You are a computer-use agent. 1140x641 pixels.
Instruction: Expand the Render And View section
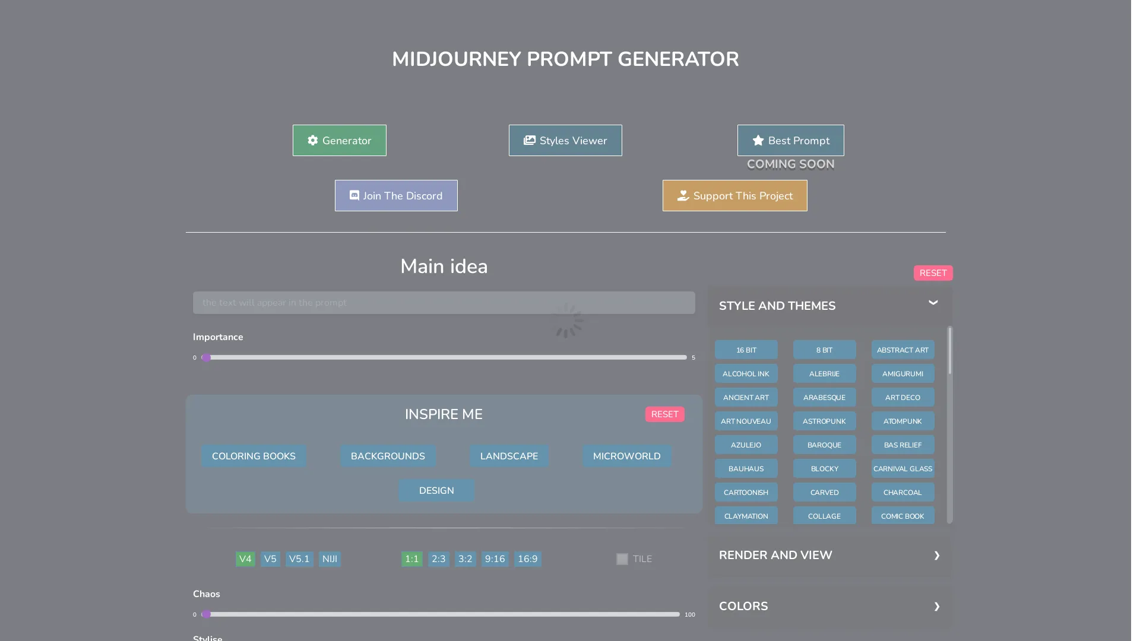[x=828, y=556]
